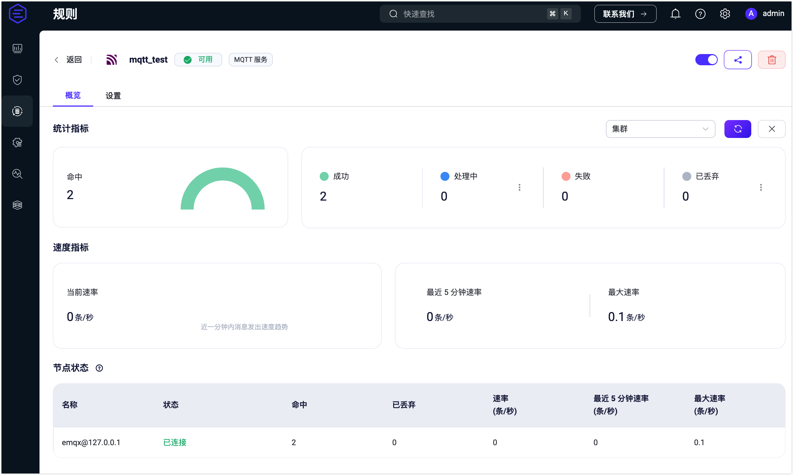This screenshot has width=793, height=475.
Task: Click the help icon next to 节点状态
Action: [x=99, y=368]
